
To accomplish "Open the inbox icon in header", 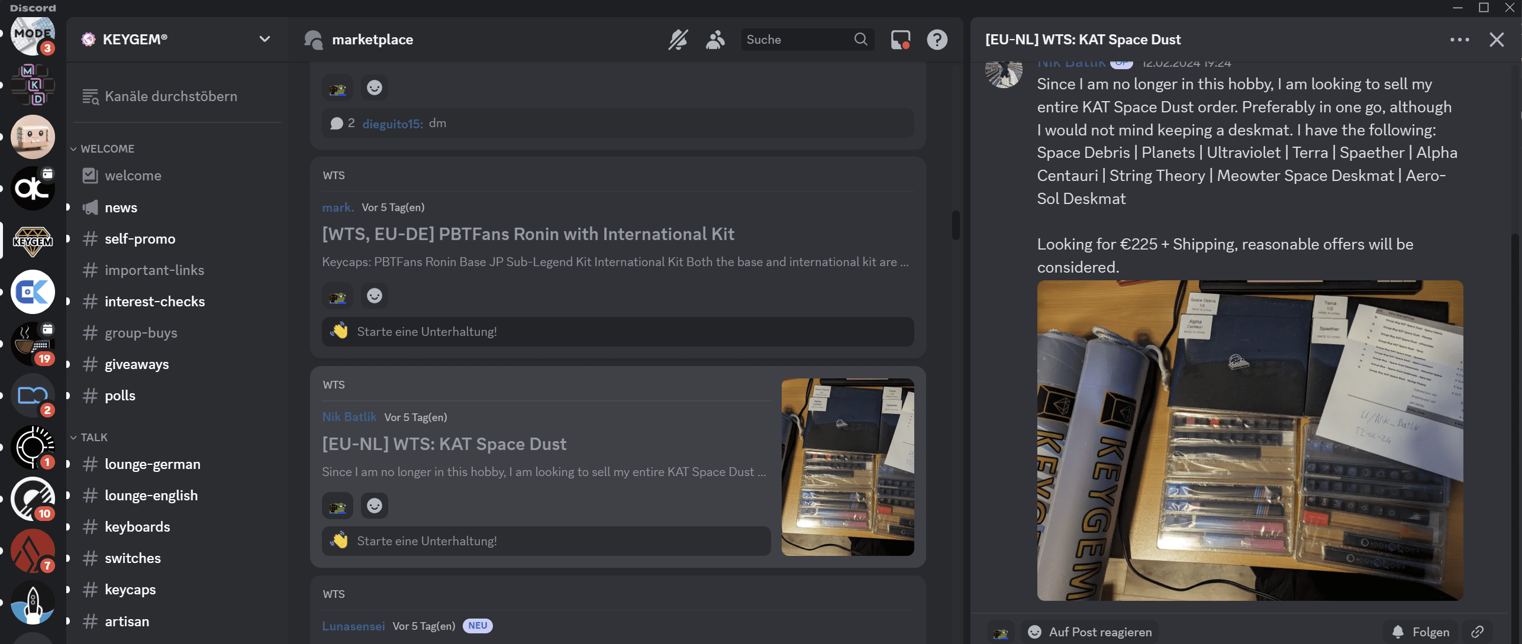I will (x=901, y=40).
